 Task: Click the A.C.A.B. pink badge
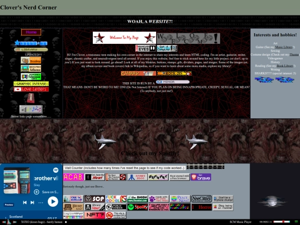point(73,177)
